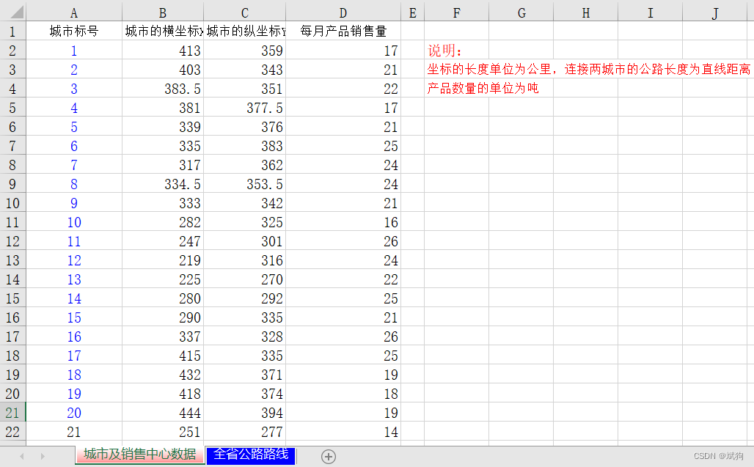754x467 pixels.
Task: Select cell with y-coordinate 362
Action: click(245, 165)
